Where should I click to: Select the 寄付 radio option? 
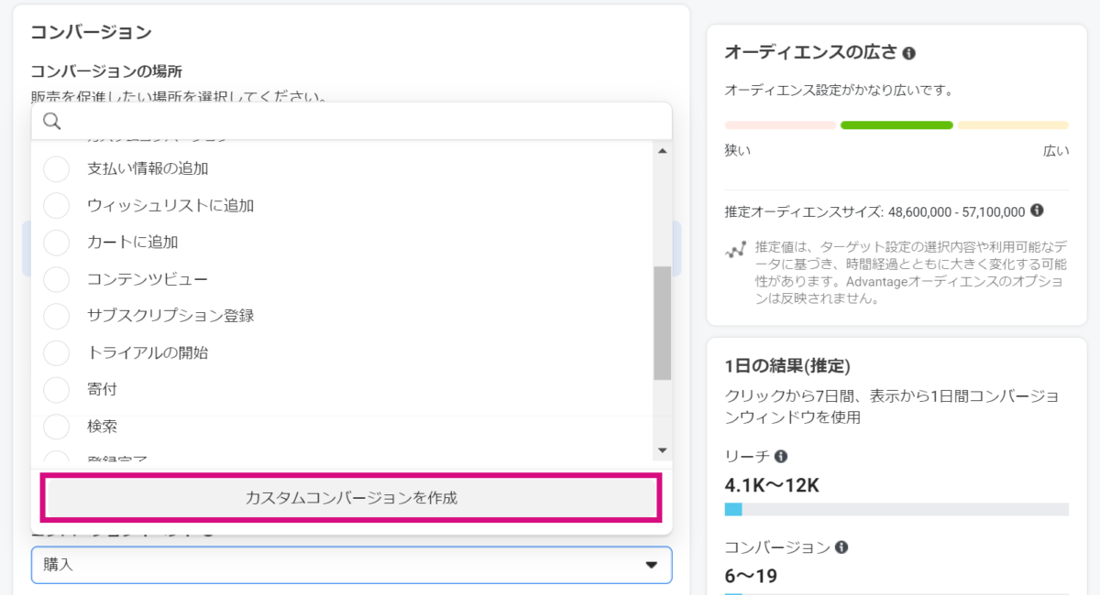click(57, 389)
